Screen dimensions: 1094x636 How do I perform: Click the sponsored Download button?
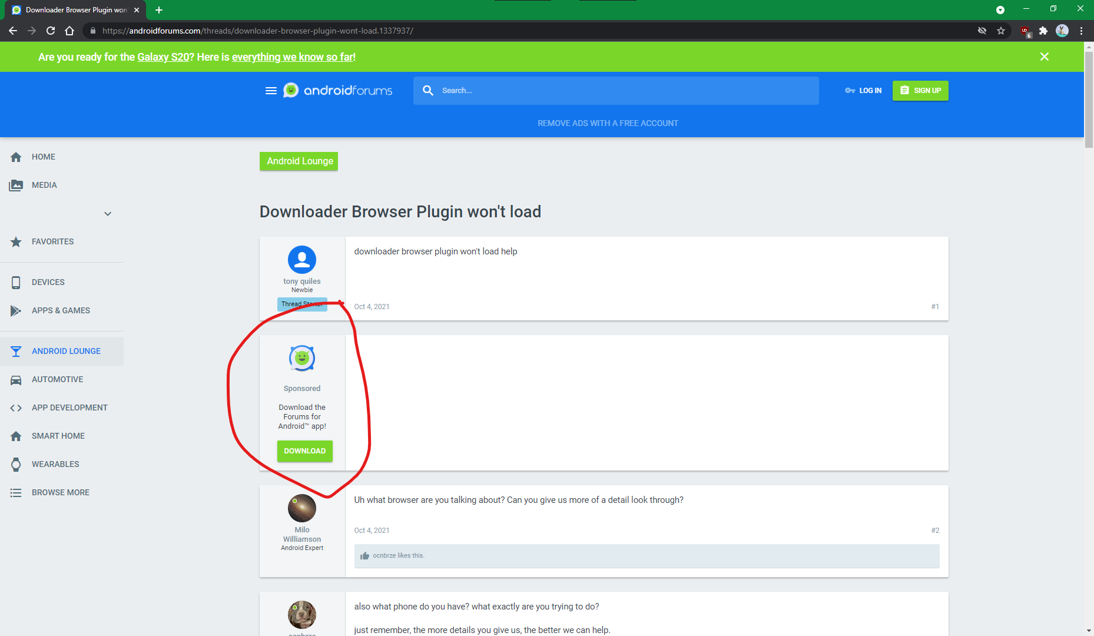[x=305, y=451]
